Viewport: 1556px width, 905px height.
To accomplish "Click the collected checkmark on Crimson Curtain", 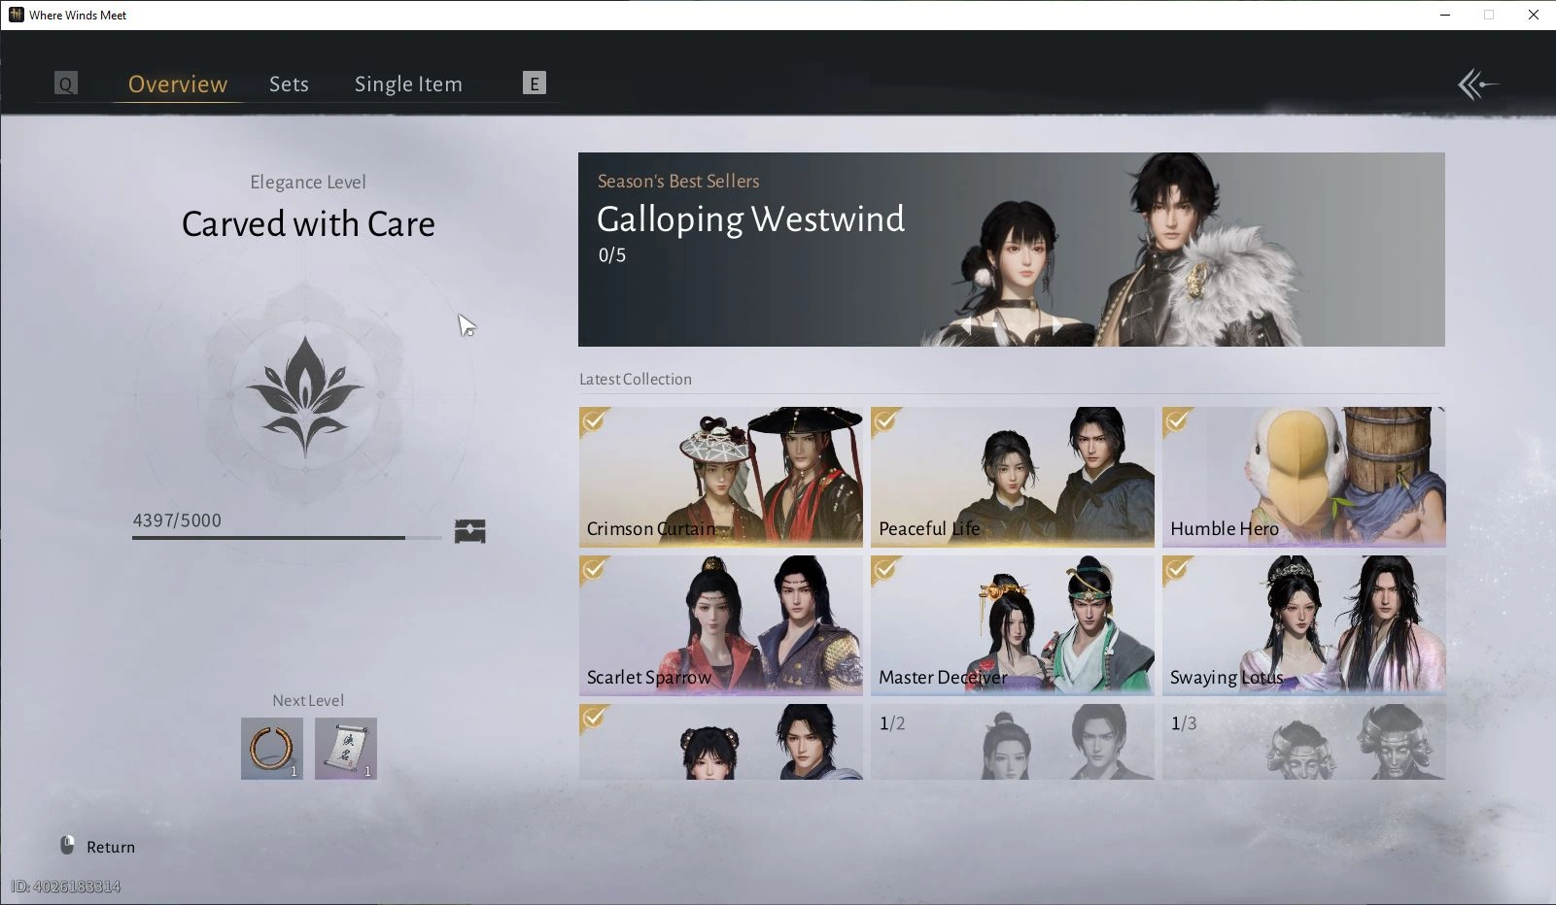I will [x=594, y=421].
